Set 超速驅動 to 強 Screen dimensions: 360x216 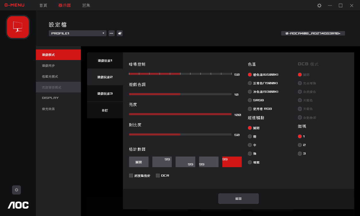[250, 154]
